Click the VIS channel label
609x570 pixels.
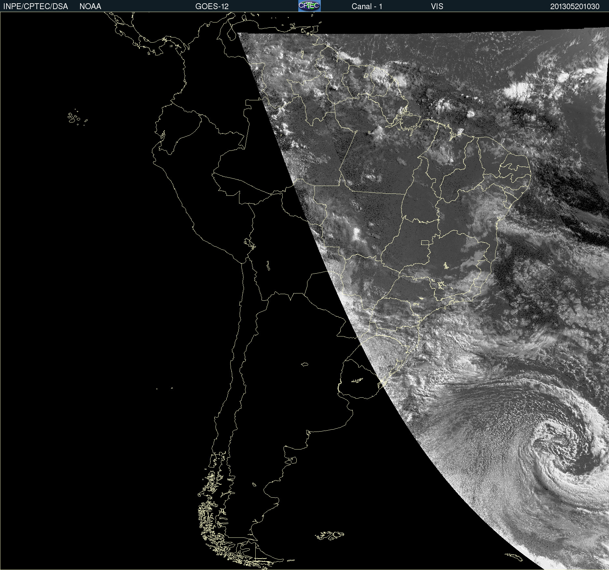click(x=437, y=7)
